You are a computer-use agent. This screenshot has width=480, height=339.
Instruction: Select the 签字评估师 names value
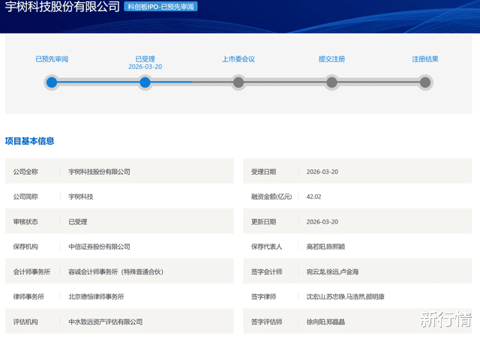(x=325, y=322)
